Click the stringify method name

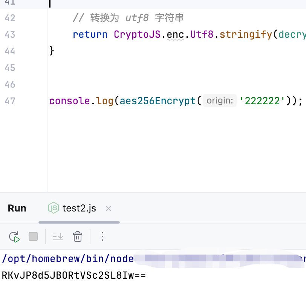coord(246,34)
